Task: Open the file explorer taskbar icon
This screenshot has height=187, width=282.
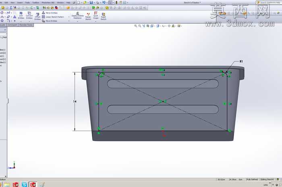Action: click(7, 185)
